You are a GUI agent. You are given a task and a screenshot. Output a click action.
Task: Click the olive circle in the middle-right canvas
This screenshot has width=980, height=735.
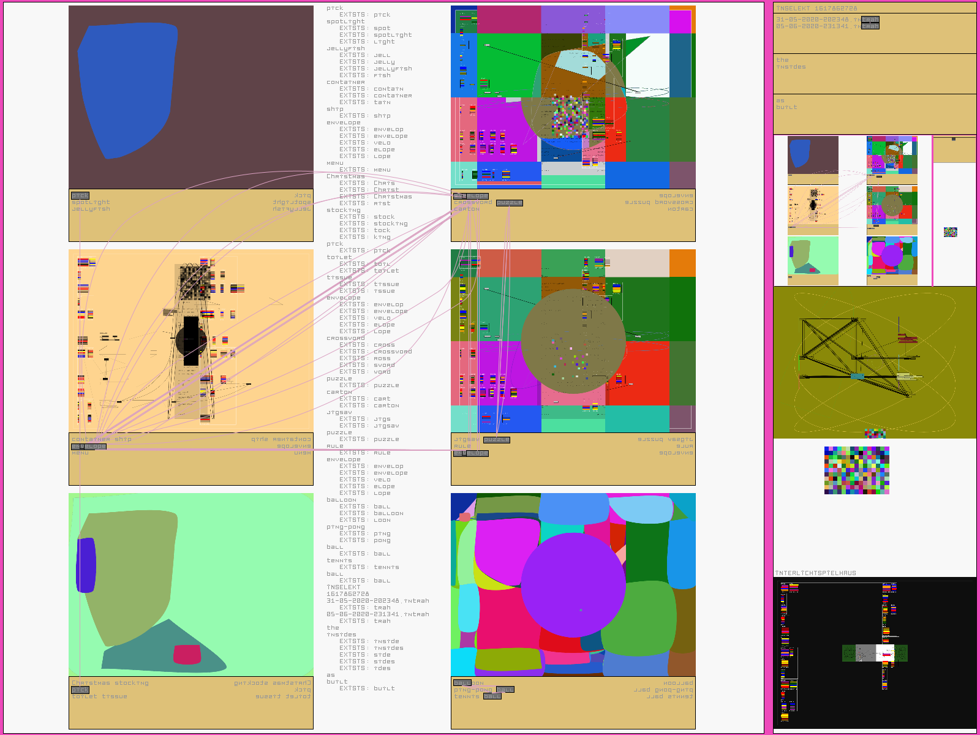(573, 341)
